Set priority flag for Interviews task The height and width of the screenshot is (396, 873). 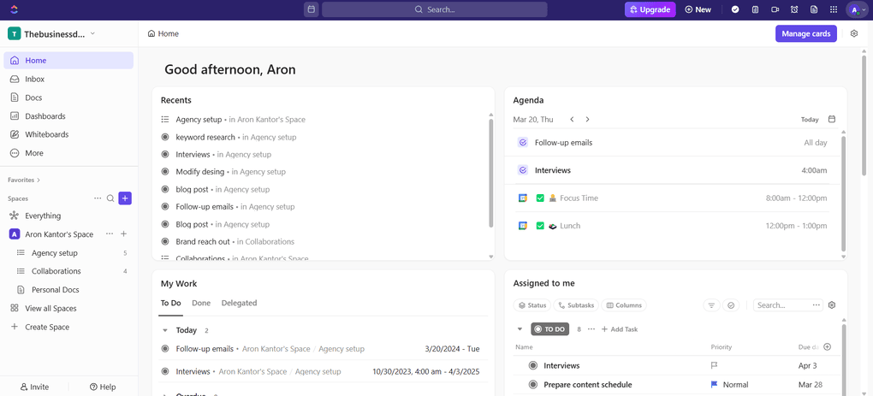pos(715,365)
